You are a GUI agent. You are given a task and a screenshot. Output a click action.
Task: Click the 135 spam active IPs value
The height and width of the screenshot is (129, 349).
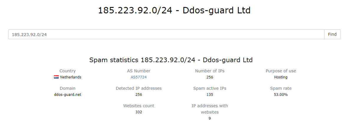pos(210,95)
